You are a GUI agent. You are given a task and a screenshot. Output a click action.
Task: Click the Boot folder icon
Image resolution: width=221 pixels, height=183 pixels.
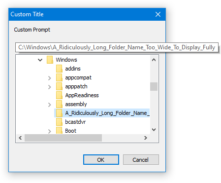[59, 131]
